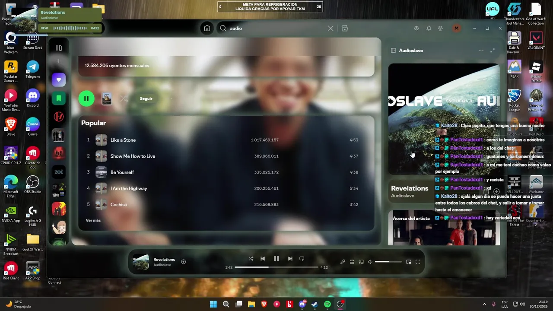This screenshot has width=553, height=311.
Task: Open Revelations title in player bar
Action: tap(164, 260)
